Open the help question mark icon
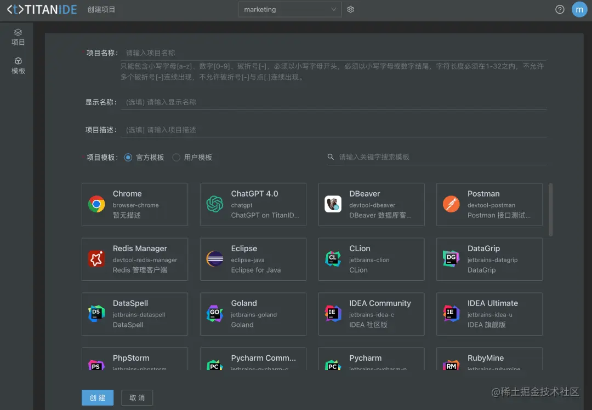The width and height of the screenshot is (592, 410). click(x=560, y=9)
